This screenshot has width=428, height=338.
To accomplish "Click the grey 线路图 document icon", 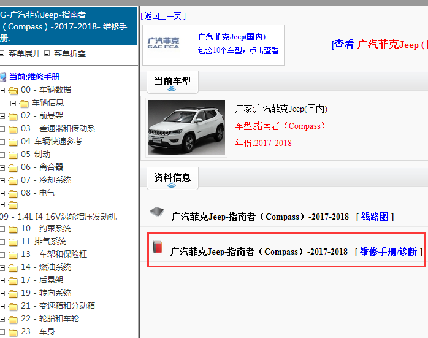I will [x=157, y=211].
